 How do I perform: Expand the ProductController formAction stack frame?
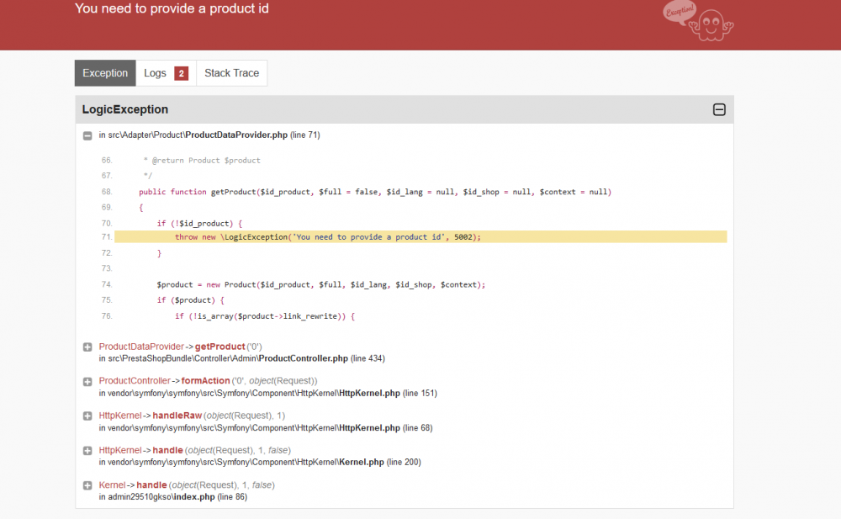[87, 381]
